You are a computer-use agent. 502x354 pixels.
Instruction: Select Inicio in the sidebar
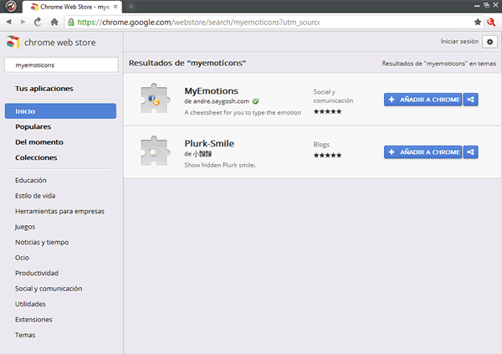point(60,111)
